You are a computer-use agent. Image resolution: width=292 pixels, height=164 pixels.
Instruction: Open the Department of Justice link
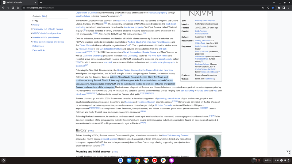[86, 13]
